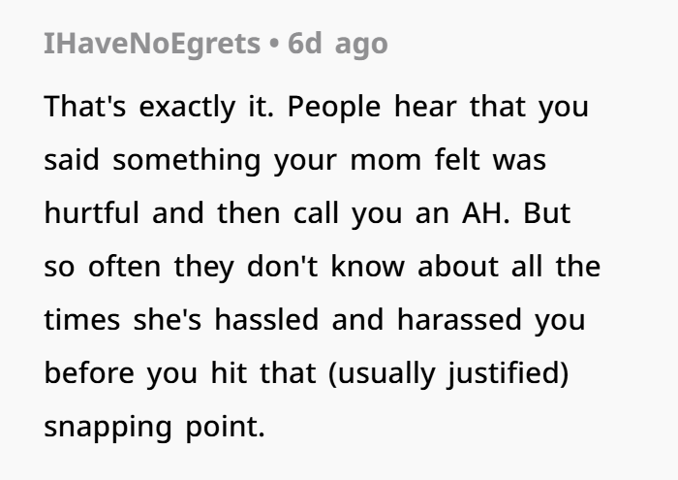This screenshot has width=678, height=480.
Task: Click the word "But" ending the third line
Action: 547,213
